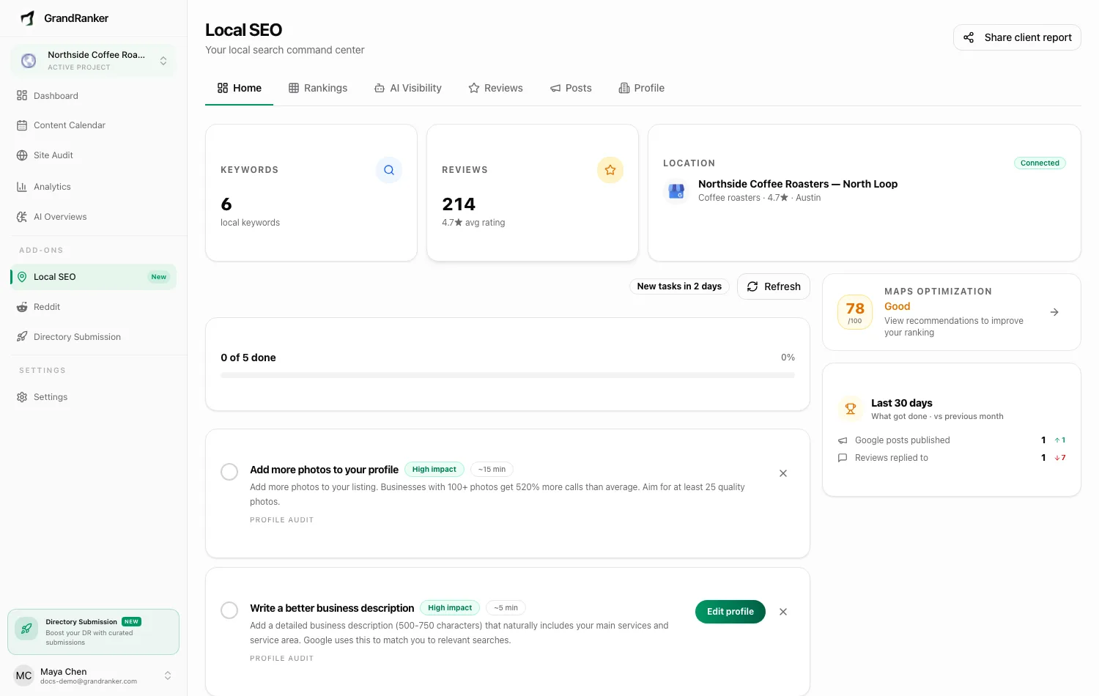The image size is (1099, 696).
Task: Click the 6 local keywords count
Action: pyautogui.click(x=226, y=204)
